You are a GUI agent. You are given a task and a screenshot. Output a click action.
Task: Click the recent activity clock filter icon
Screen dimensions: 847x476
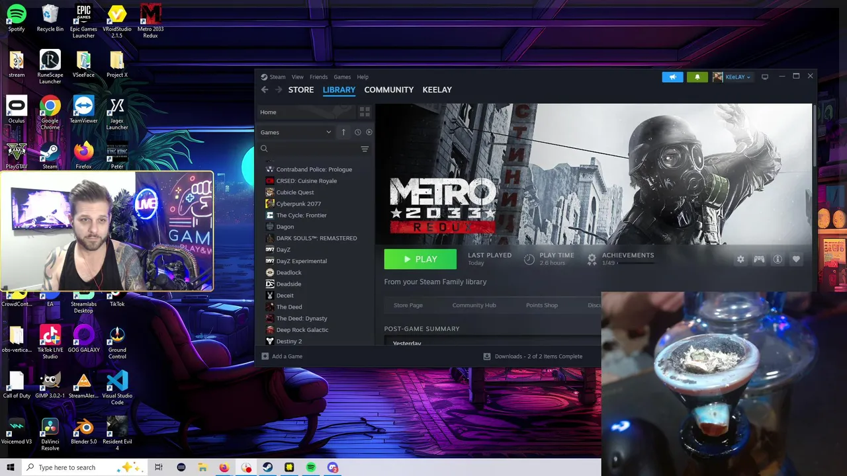(357, 132)
